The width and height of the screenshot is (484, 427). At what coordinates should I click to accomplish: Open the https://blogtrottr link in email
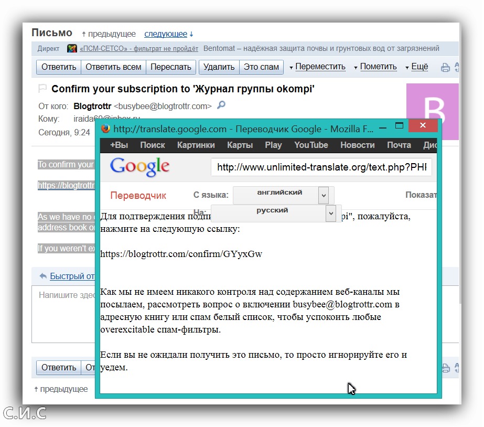click(x=66, y=185)
